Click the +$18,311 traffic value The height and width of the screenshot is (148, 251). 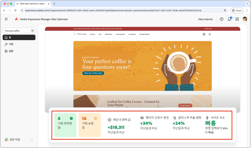116,127
